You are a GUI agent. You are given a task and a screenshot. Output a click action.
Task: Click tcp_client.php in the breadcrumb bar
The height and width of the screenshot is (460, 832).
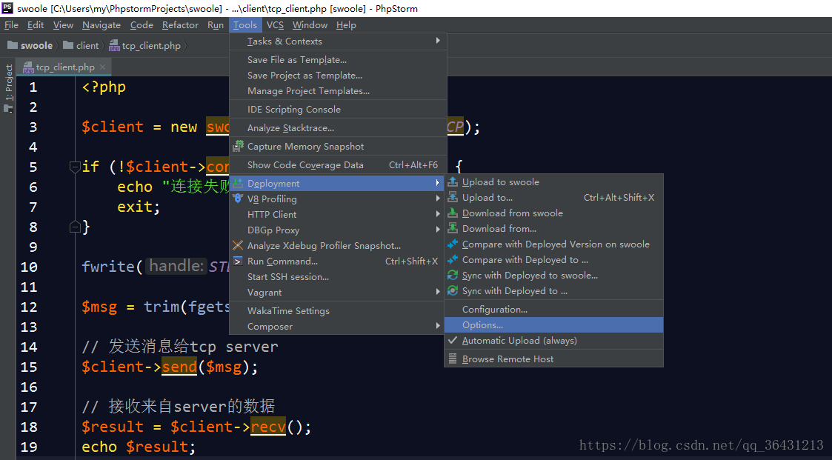coord(151,46)
